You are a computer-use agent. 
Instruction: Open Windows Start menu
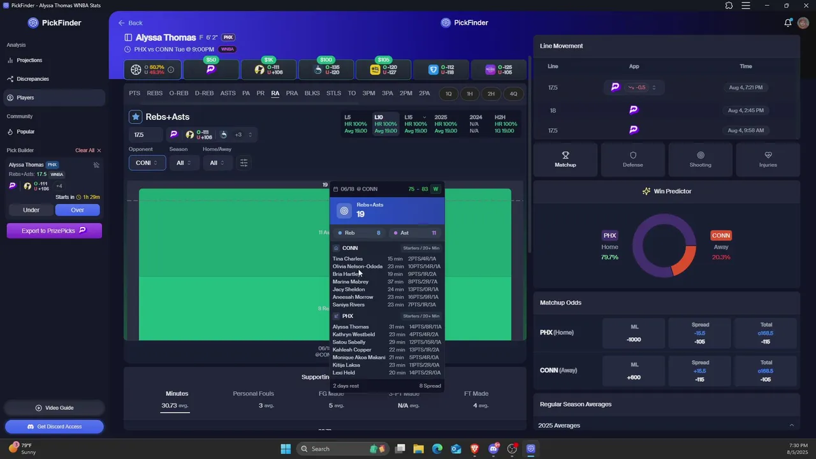coord(286,449)
